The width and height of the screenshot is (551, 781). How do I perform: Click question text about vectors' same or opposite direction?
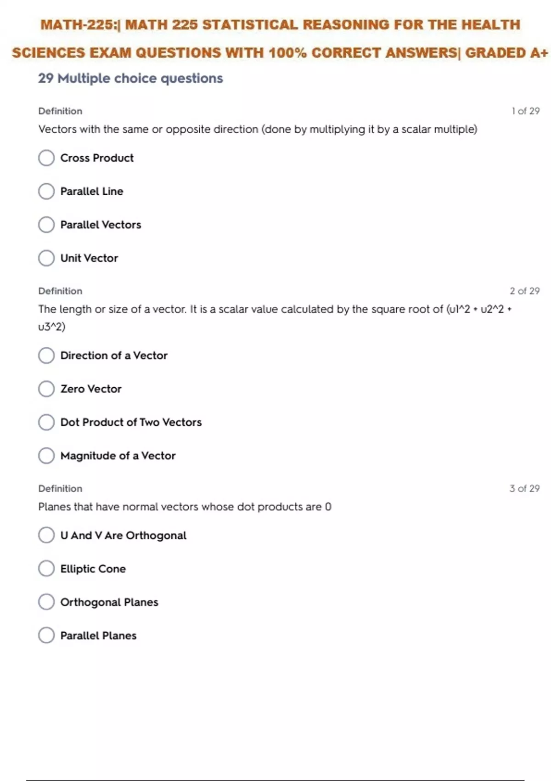click(258, 130)
